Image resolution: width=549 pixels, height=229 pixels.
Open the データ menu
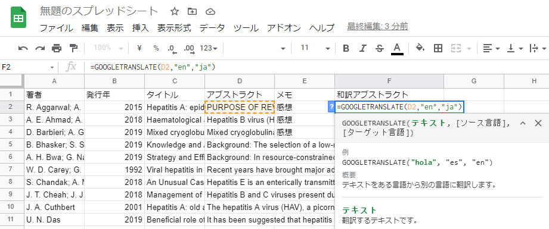212,27
